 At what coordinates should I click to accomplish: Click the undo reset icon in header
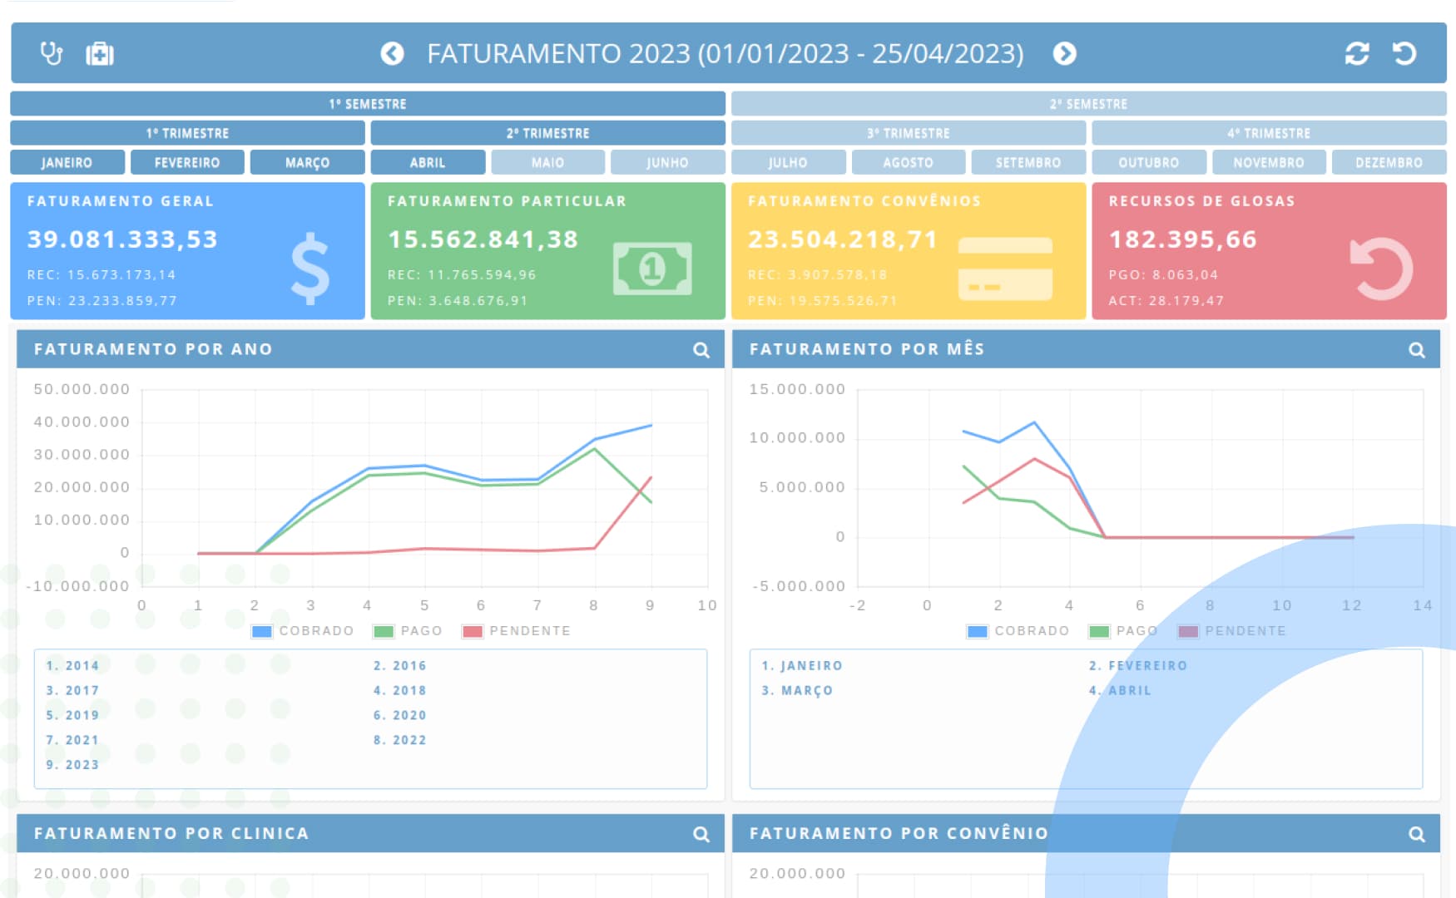1404,54
